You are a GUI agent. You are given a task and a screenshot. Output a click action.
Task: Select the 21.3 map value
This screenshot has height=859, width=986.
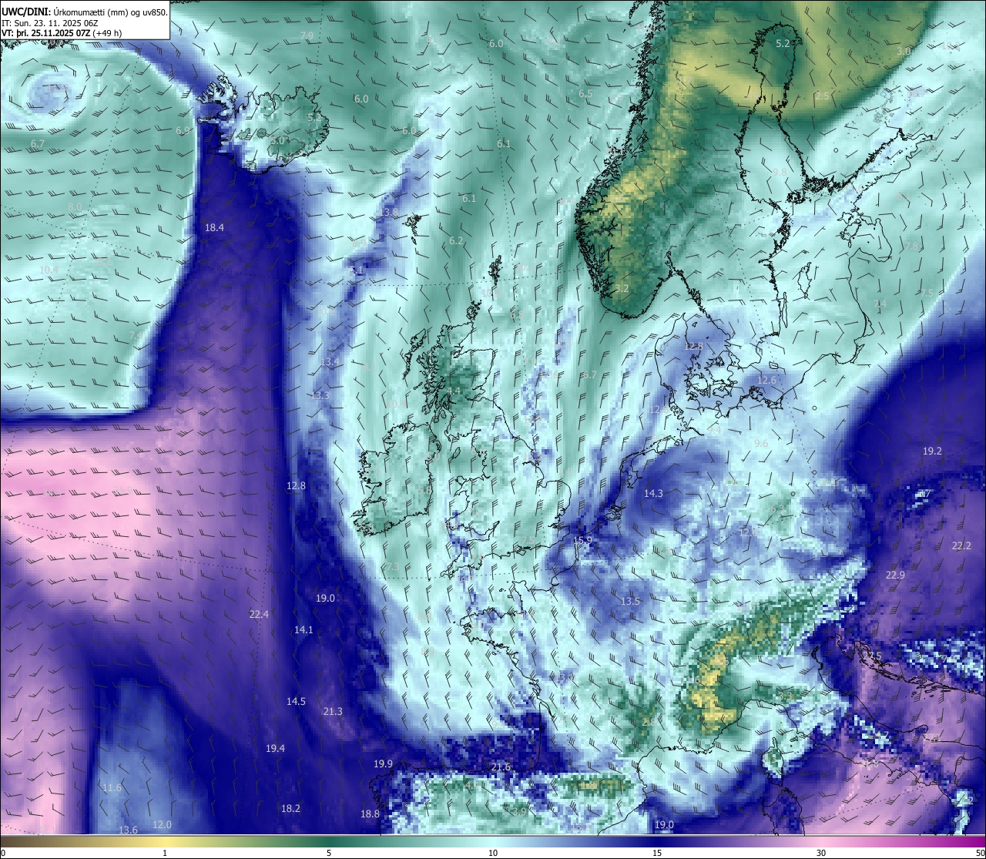333,711
